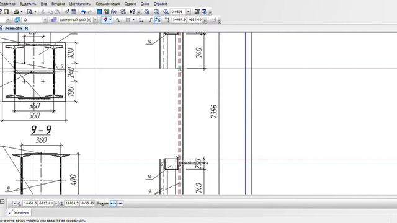Expand the preview icon dropdown arrow
The height and width of the screenshot is (223, 397).
coord(35,12)
